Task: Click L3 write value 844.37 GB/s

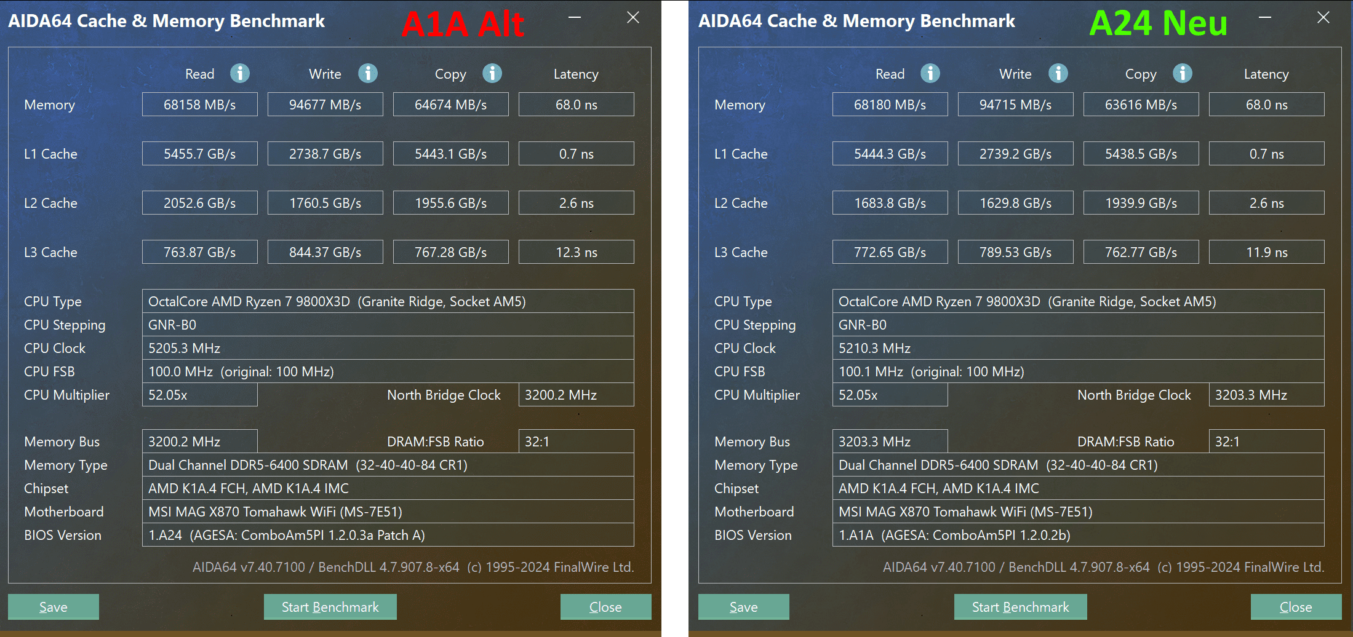Action: [x=325, y=252]
